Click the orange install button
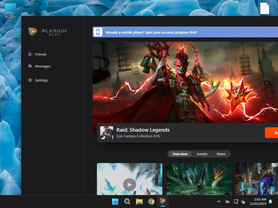The height and width of the screenshot is (208, 278). (271, 133)
